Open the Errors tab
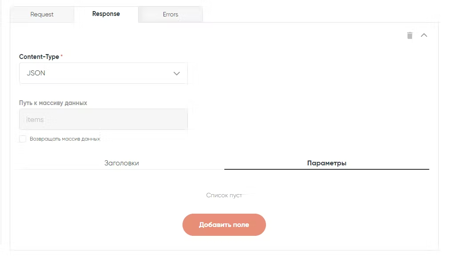Image resolution: width=452 pixels, height=258 pixels. point(170,14)
